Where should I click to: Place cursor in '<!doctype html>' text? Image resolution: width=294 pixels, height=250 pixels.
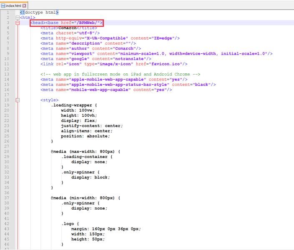pos(39,12)
